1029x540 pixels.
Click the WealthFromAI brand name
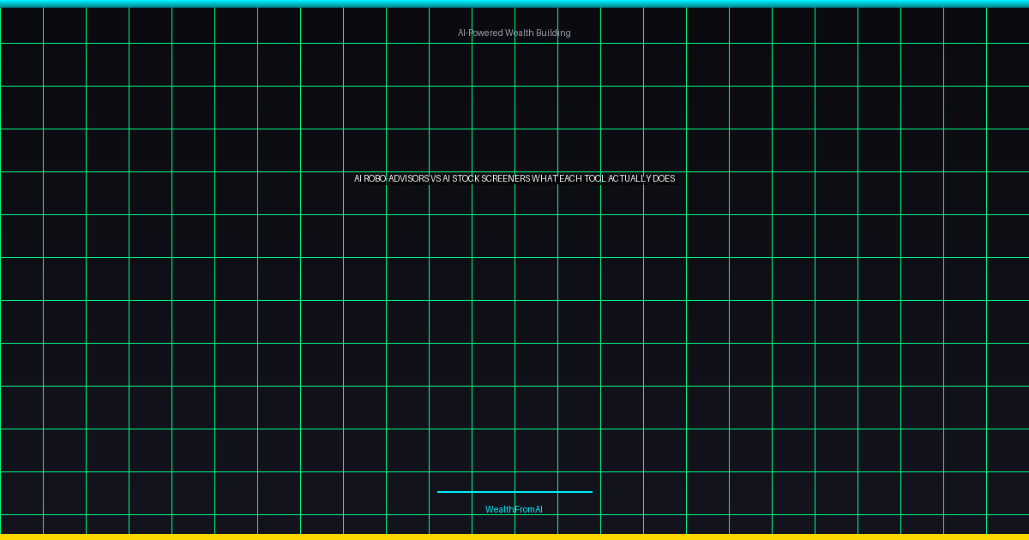coord(514,509)
